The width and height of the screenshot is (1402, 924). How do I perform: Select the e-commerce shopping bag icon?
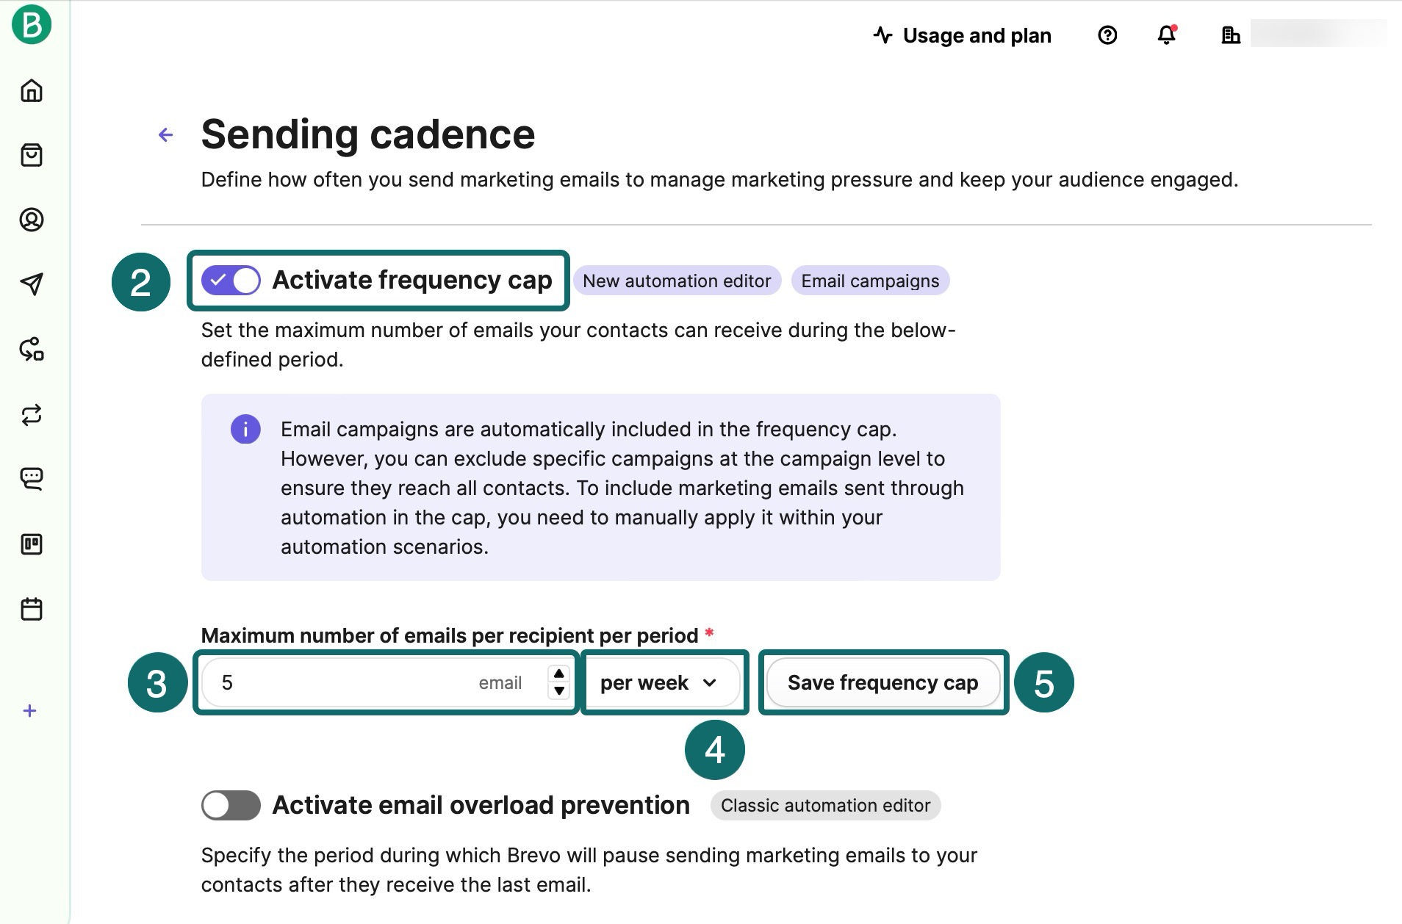tap(32, 155)
